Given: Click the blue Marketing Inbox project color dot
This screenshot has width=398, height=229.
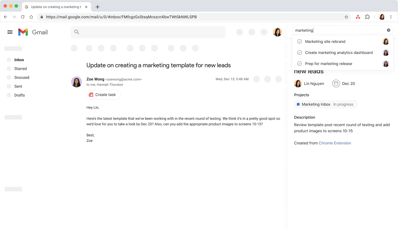Looking at the screenshot, I should coord(298,104).
